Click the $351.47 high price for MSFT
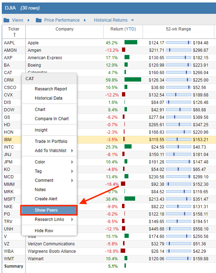This screenshot has height=273, width=216. tap(200, 199)
